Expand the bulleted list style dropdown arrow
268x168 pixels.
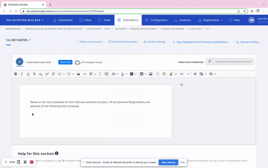click(64, 74)
